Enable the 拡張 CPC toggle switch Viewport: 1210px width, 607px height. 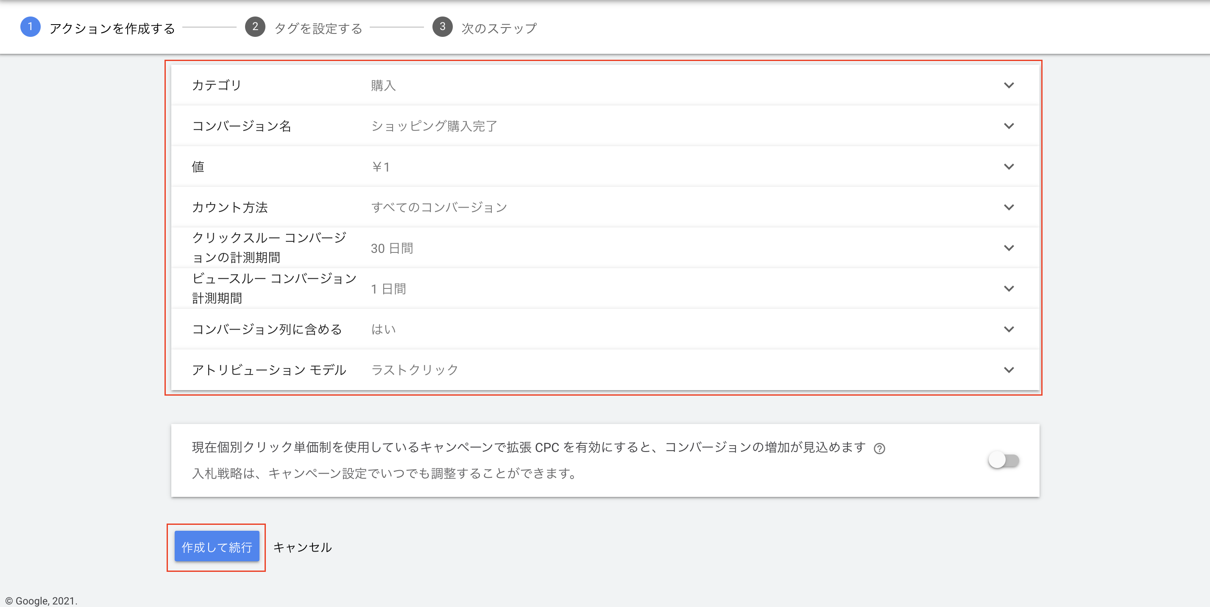(1004, 460)
